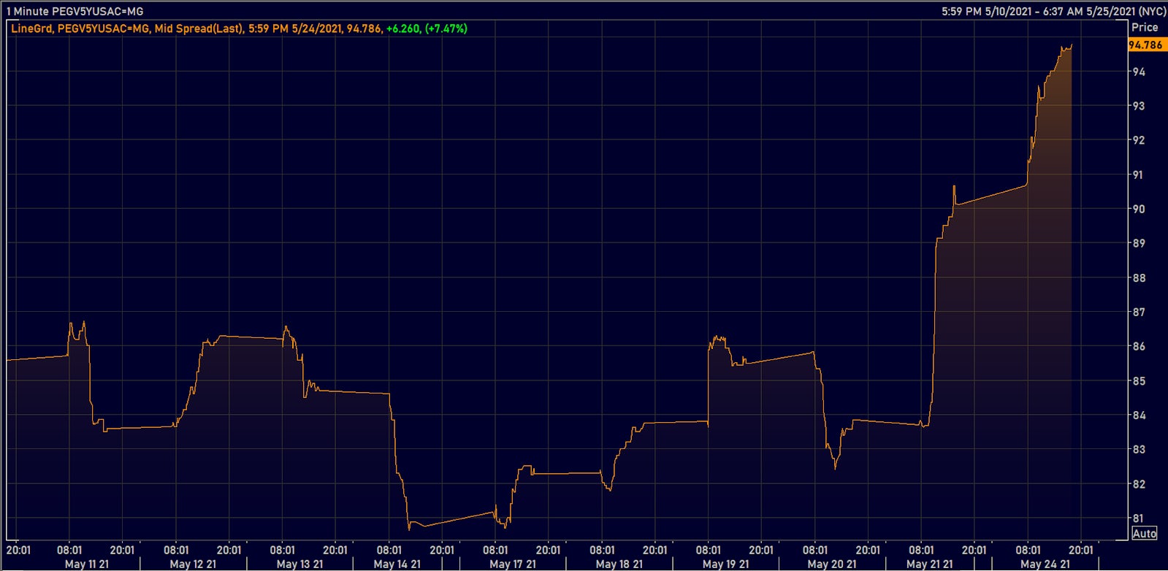Select the 94 price axis label
The width and height of the screenshot is (1168, 571).
point(1139,72)
